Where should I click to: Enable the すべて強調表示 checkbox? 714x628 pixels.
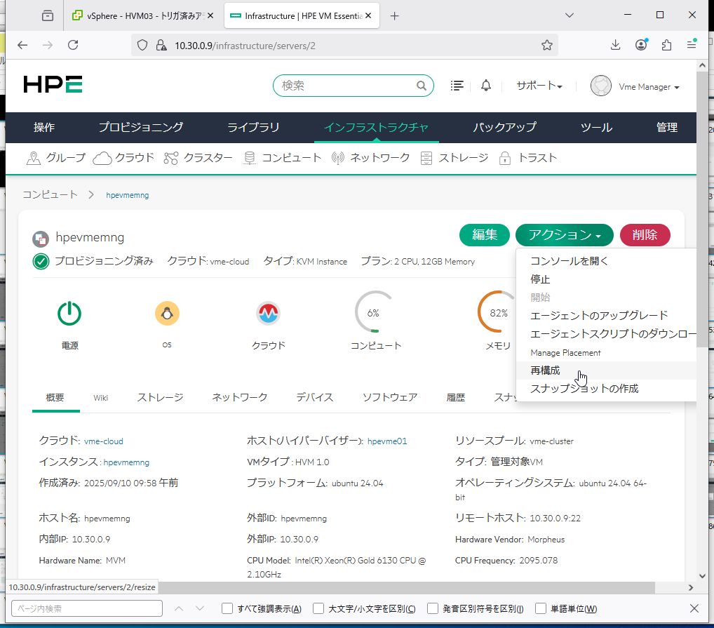pyautogui.click(x=227, y=608)
